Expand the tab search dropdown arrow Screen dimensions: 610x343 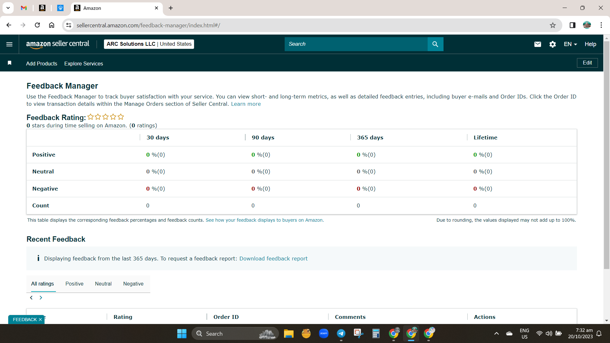8,8
